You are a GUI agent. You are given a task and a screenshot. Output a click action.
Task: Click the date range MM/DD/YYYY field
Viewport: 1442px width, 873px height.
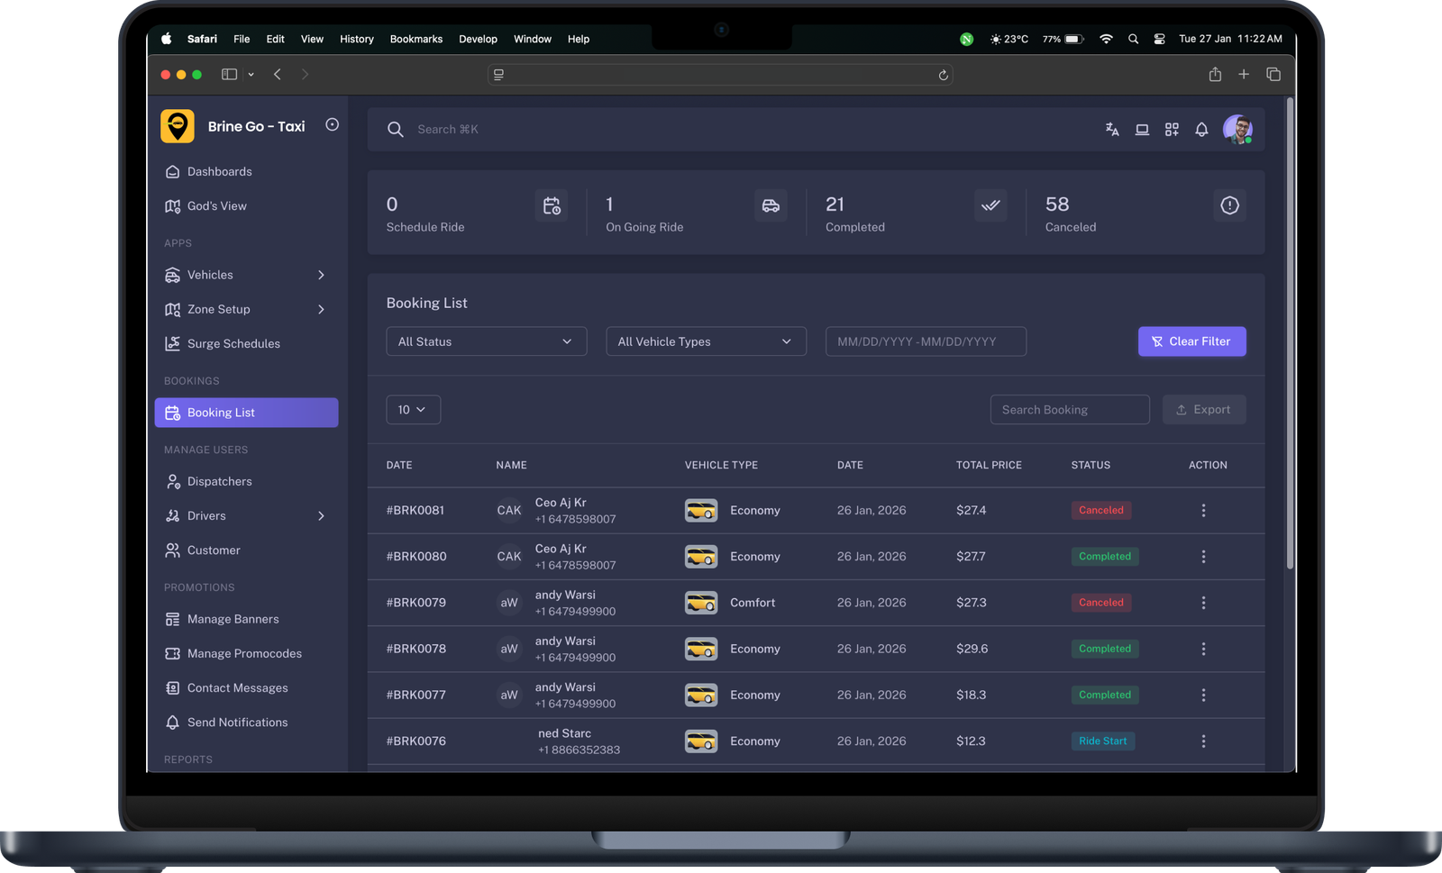click(926, 341)
